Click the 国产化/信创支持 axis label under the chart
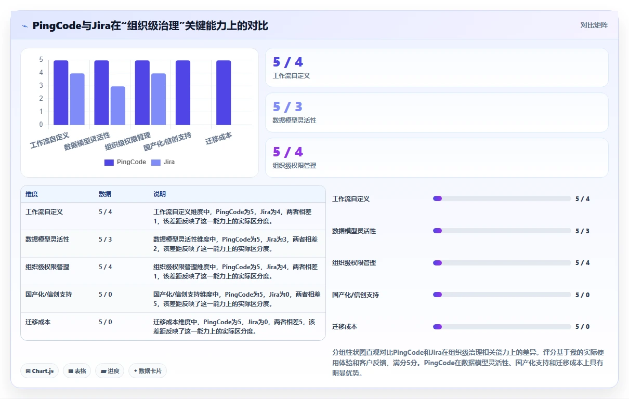The width and height of the screenshot is (629, 399). coord(167,141)
